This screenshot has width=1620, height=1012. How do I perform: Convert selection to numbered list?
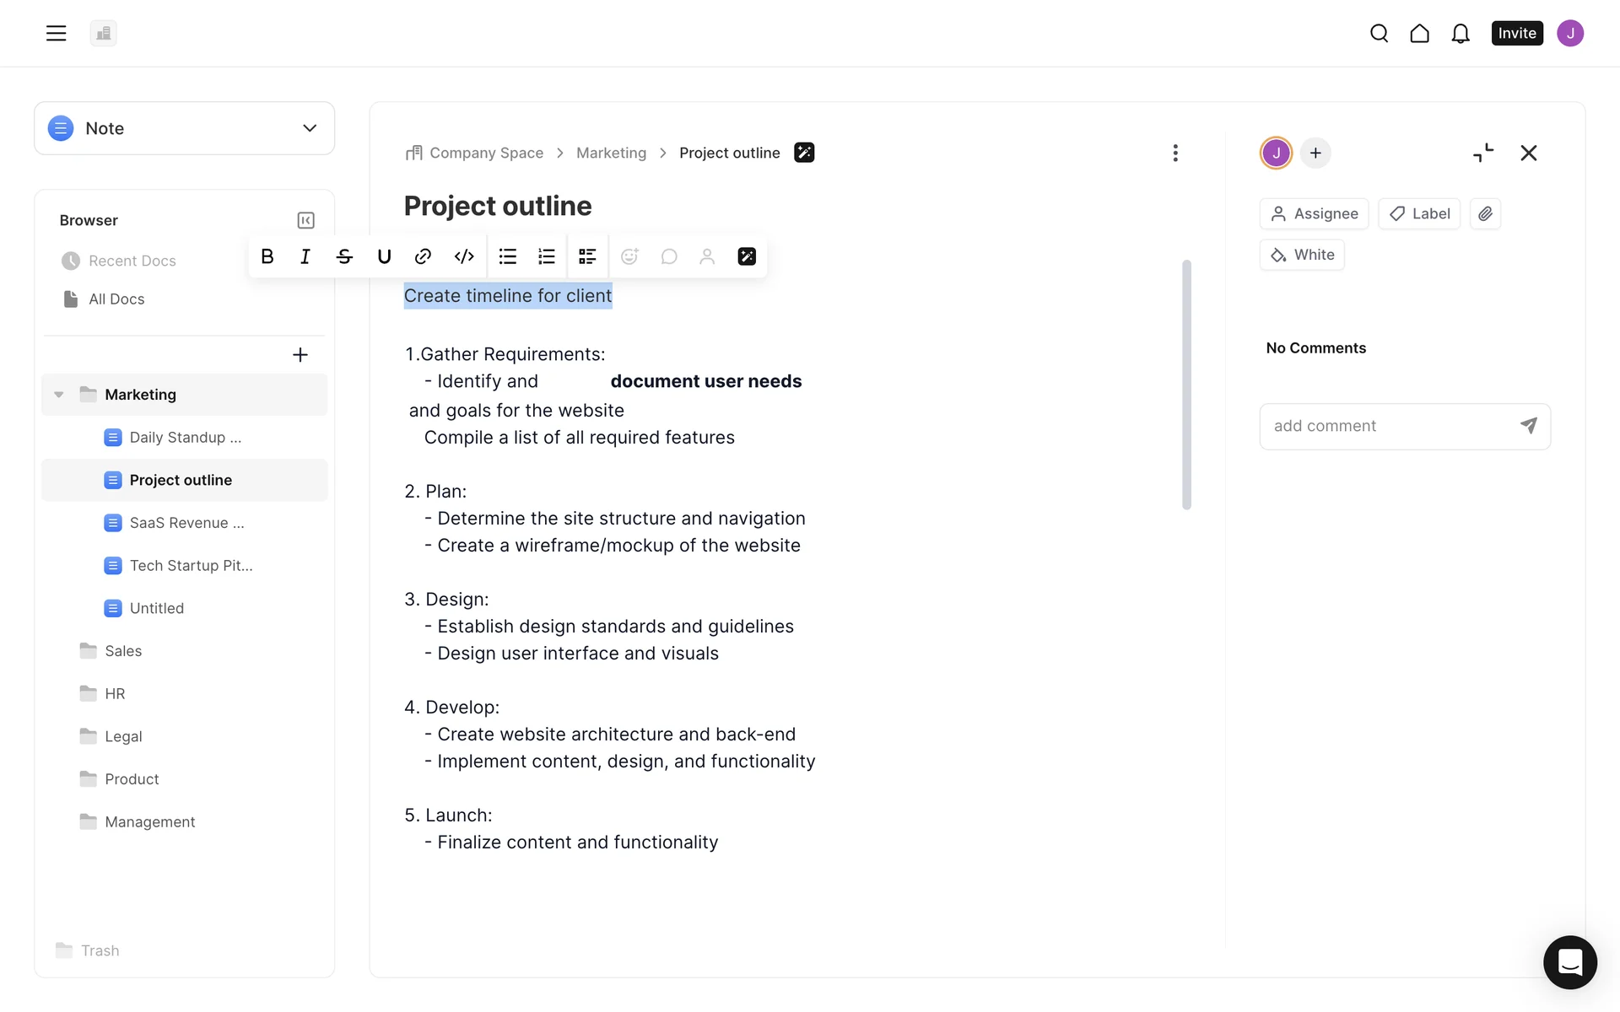(547, 256)
